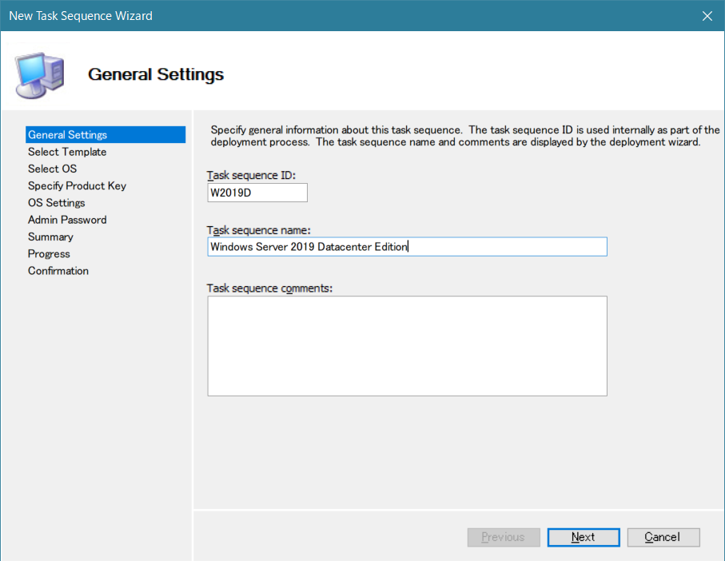725x561 pixels.
Task: Jump to the Summary step
Action: click(50, 237)
